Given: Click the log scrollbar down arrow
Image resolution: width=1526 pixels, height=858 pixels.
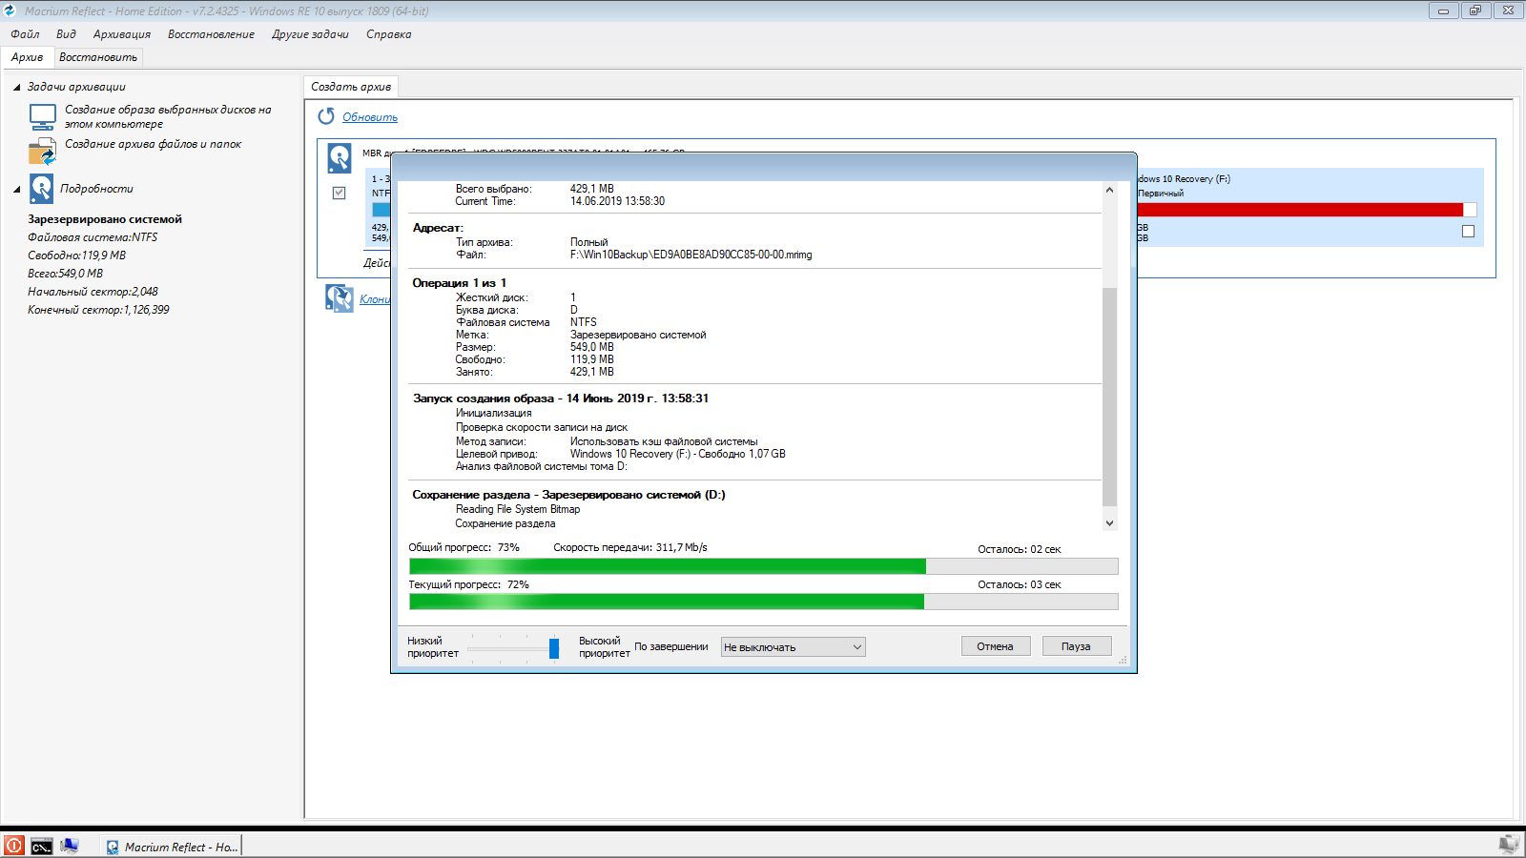Looking at the screenshot, I should click(x=1109, y=522).
